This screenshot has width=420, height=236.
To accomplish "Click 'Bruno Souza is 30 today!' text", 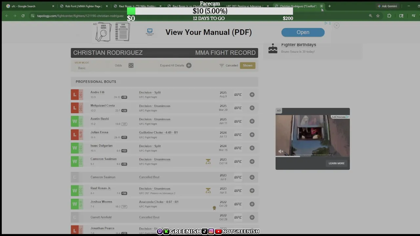I will click(298, 52).
